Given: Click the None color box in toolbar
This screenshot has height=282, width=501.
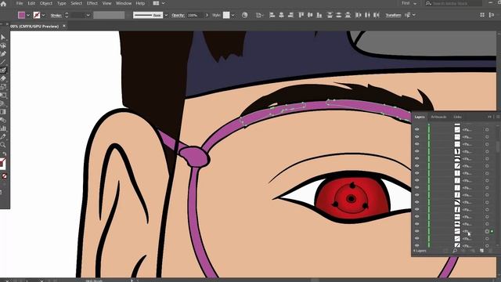Looking at the screenshot, I should pyautogui.click(x=5, y=175).
